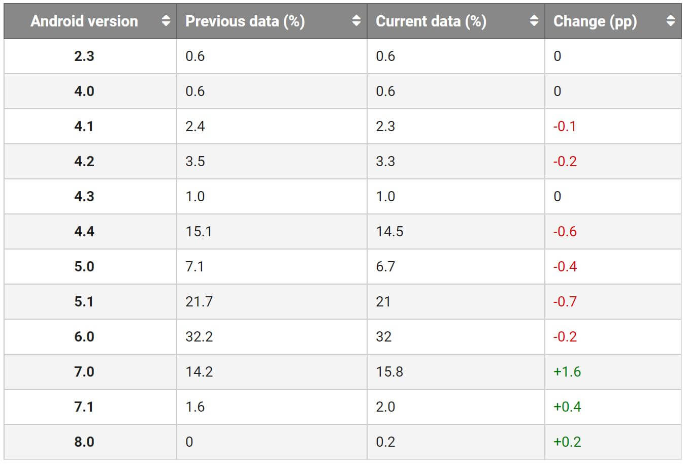Viewport: 686px width, 465px height.
Task: Select the Android 2.3 version cell
Action: point(84,56)
